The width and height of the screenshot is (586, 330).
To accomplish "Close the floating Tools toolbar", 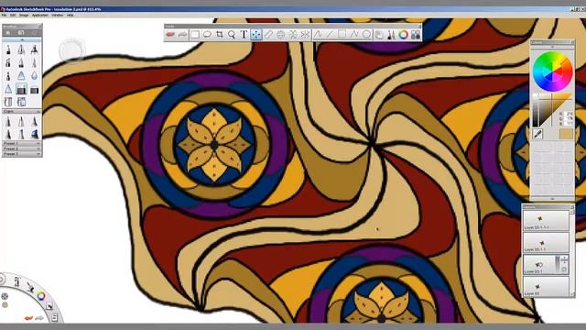I will coord(419,27).
